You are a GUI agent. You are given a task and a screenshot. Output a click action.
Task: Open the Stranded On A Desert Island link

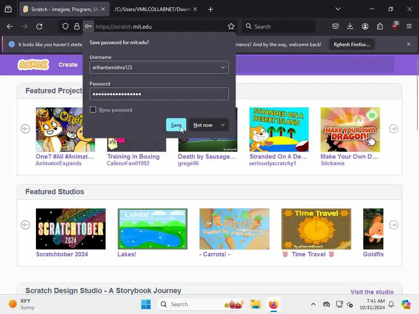[x=278, y=157]
